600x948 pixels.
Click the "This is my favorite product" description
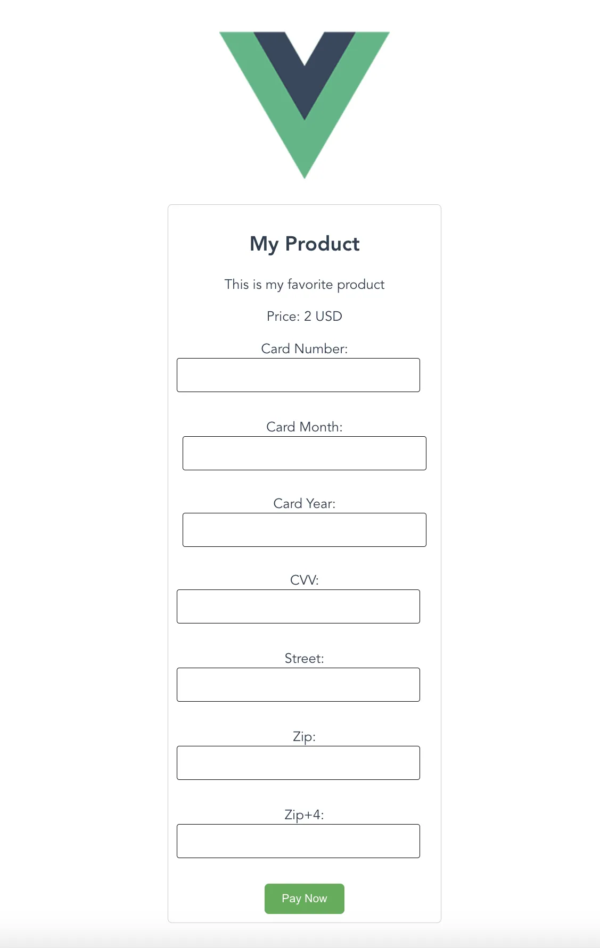tap(305, 285)
